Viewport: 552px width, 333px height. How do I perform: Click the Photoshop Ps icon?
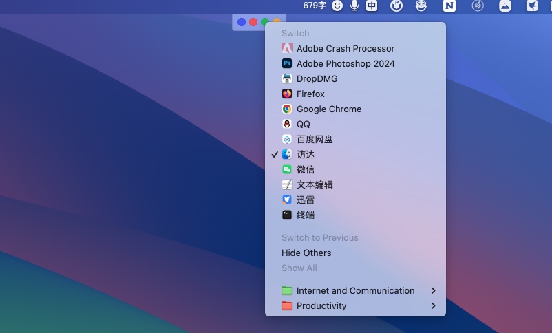[287, 63]
